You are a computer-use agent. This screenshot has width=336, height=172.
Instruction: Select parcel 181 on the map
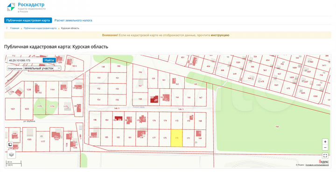(130, 137)
